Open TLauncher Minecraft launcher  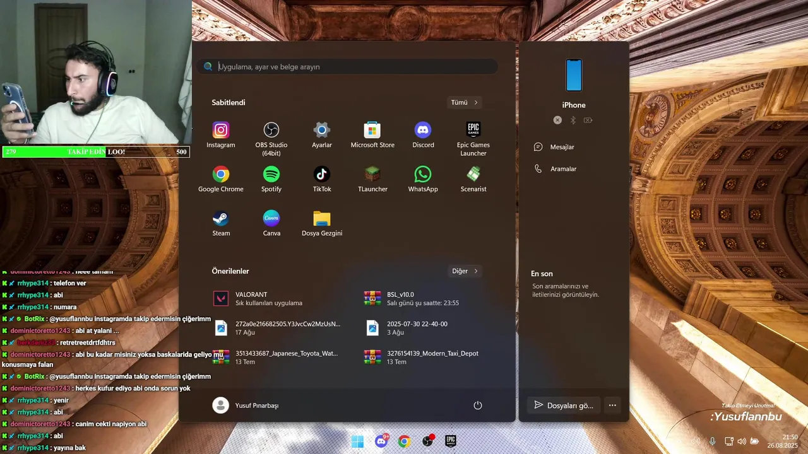click(372, 180)
